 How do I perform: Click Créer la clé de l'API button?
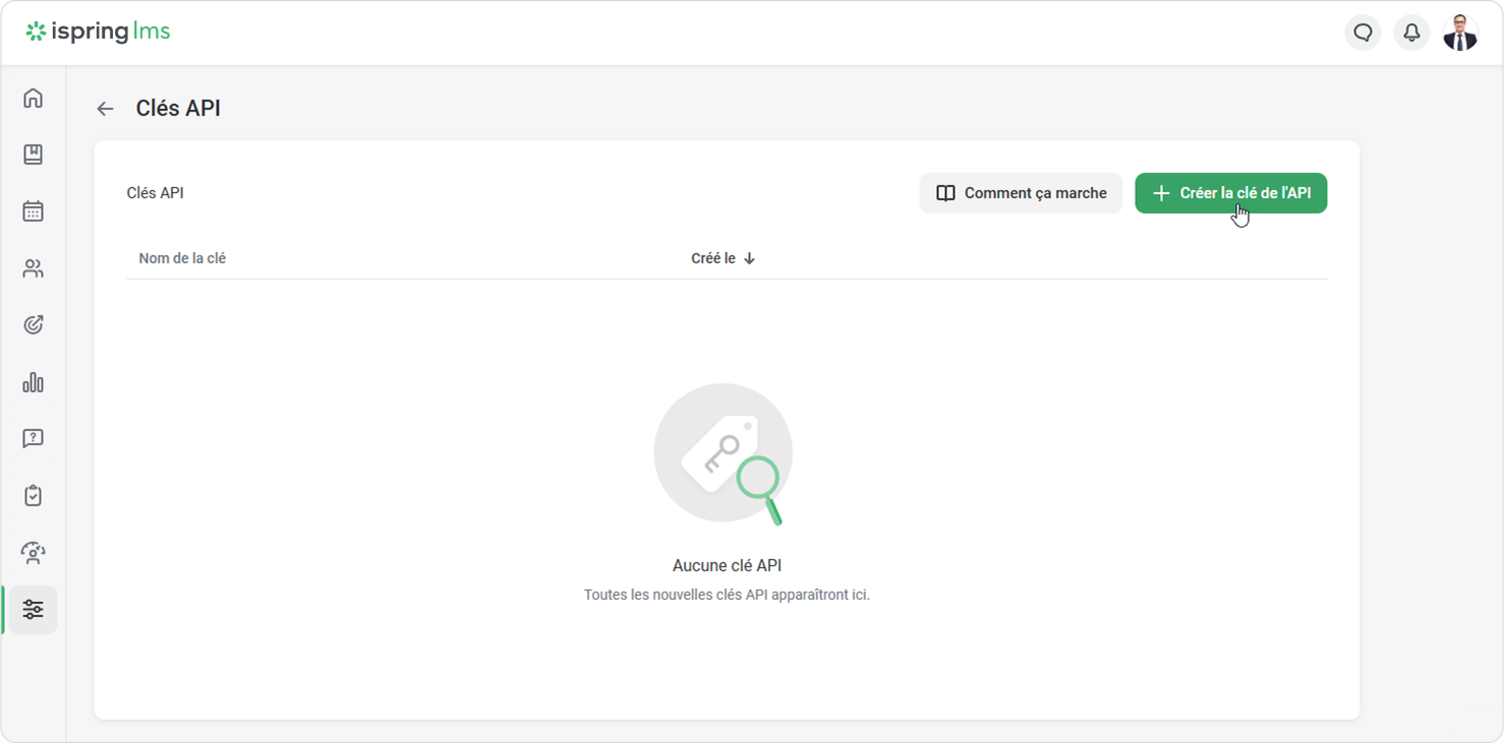pos(1231,193)
